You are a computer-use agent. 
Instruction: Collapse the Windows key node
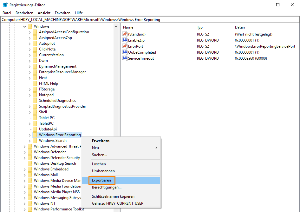point(25,26)
